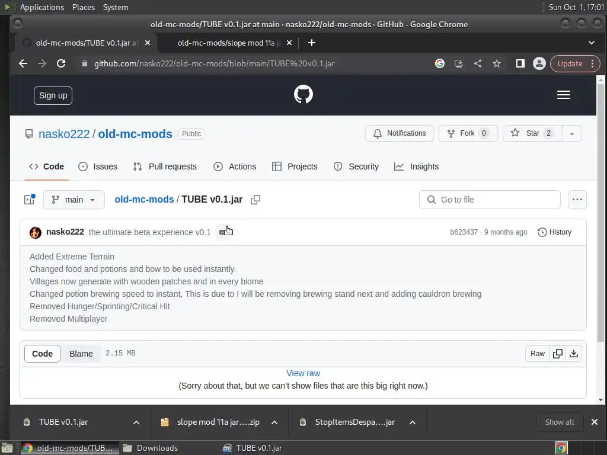Image resolution: width=607 pixels, height=455 pixels.
Task: Open the GitHub hamburger menu
Action: (563, 95)
